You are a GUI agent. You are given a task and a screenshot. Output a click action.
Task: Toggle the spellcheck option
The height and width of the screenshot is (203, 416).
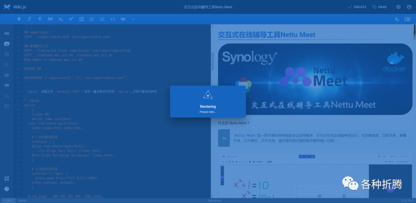pyautogui.click(x=397, y=19)
